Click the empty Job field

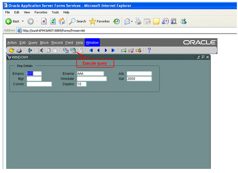click(139, 74)
